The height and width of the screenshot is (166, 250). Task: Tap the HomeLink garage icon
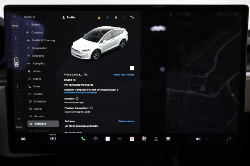pyautogui.click(x=107, y=17)
